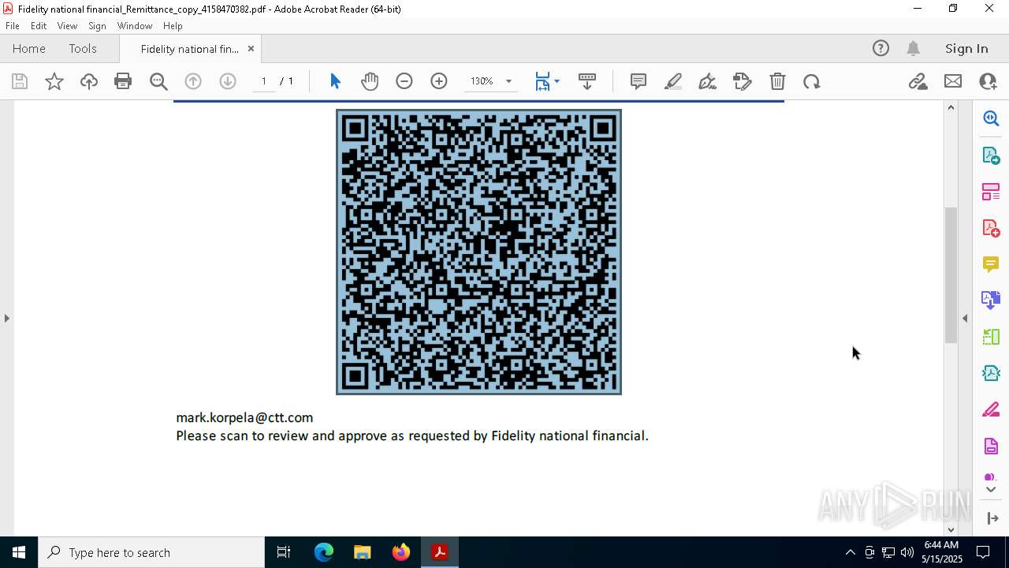Add the star bookmark to this file
1009x568 pixels.
54,81
